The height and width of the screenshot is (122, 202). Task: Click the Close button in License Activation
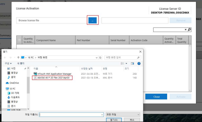coord(156,97)
